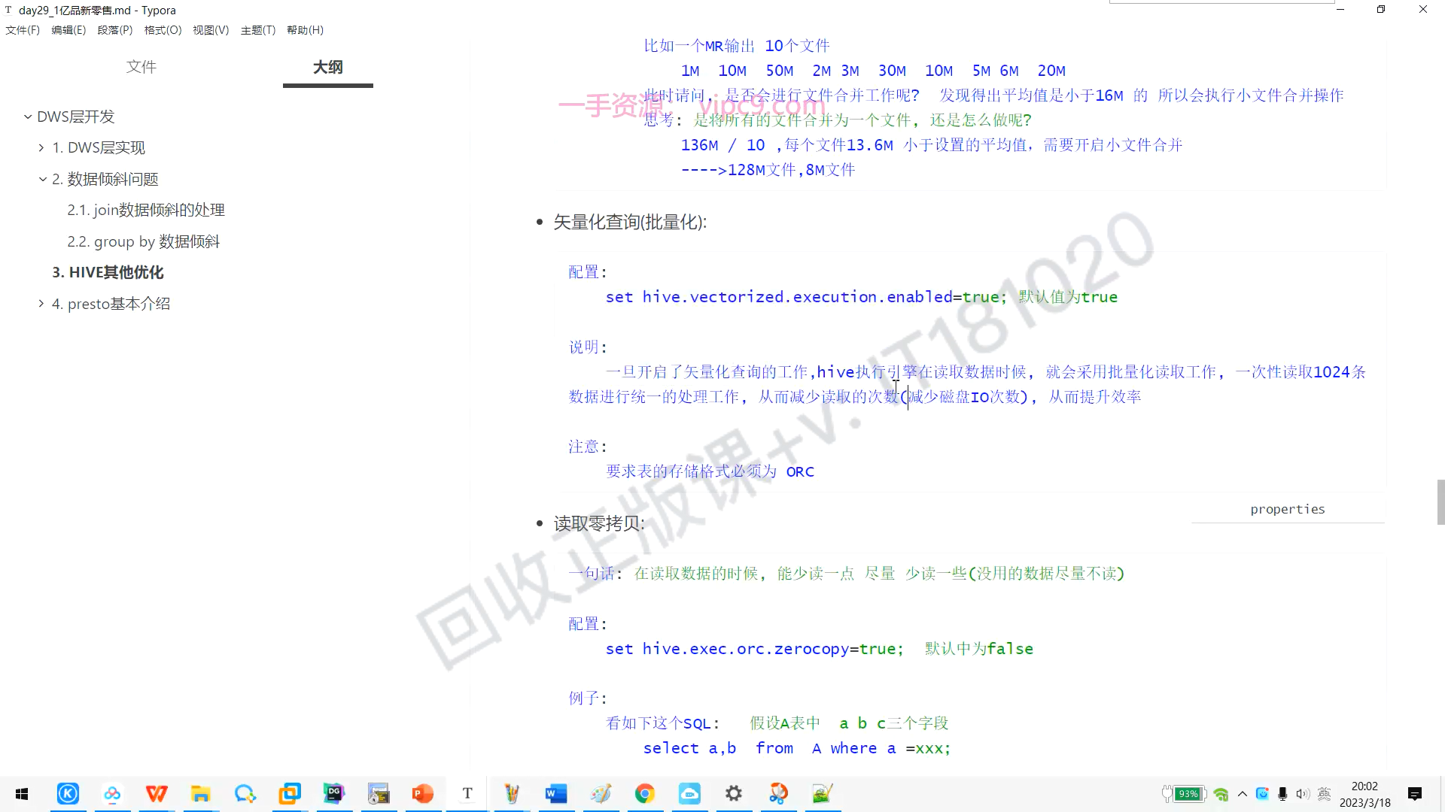
Task: Open PowerPoint from the taskbar
Action: point(422,794)
